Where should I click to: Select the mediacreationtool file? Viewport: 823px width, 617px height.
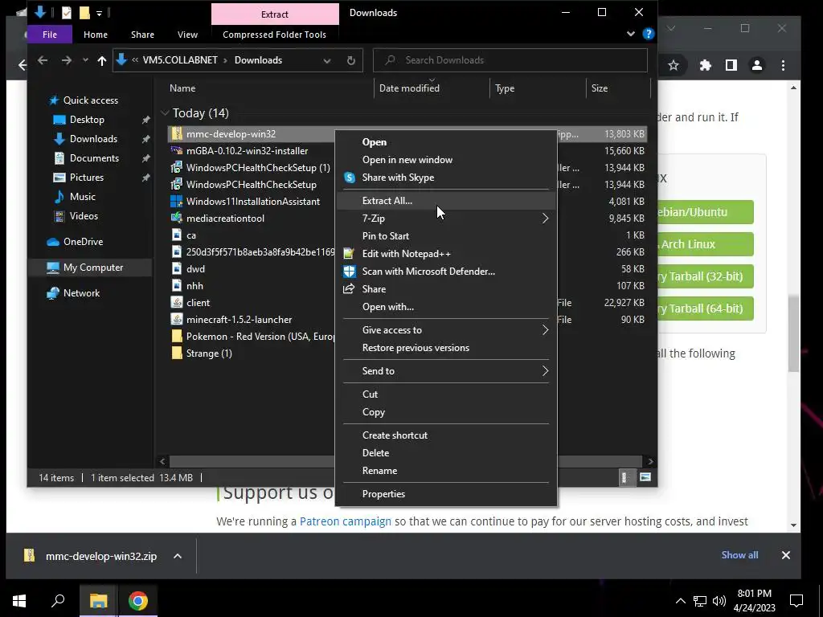tap(225, 219)
